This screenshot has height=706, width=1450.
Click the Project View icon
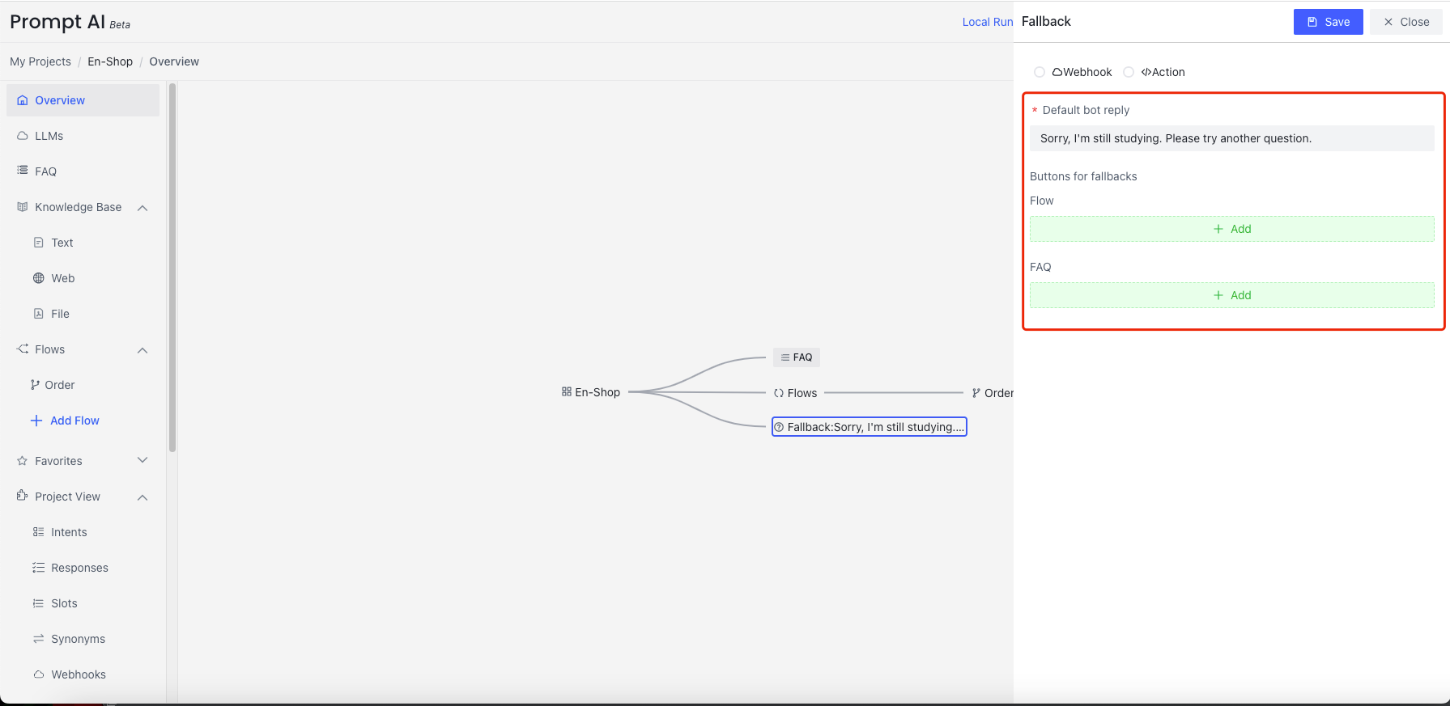coord(23,496)
